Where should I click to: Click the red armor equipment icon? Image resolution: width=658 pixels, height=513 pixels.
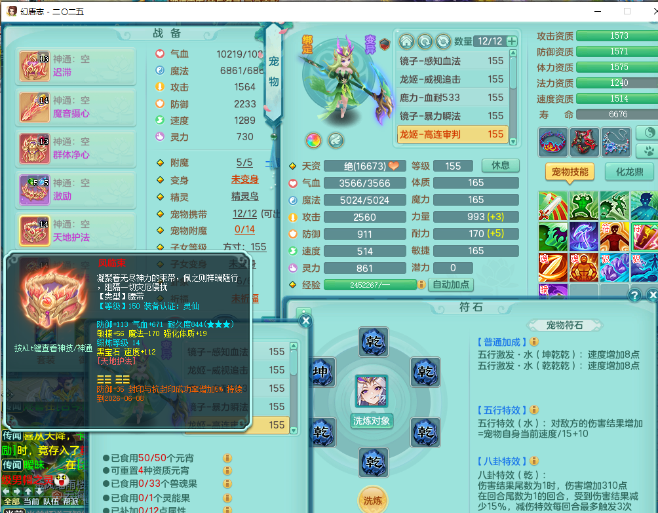(584, 142)
